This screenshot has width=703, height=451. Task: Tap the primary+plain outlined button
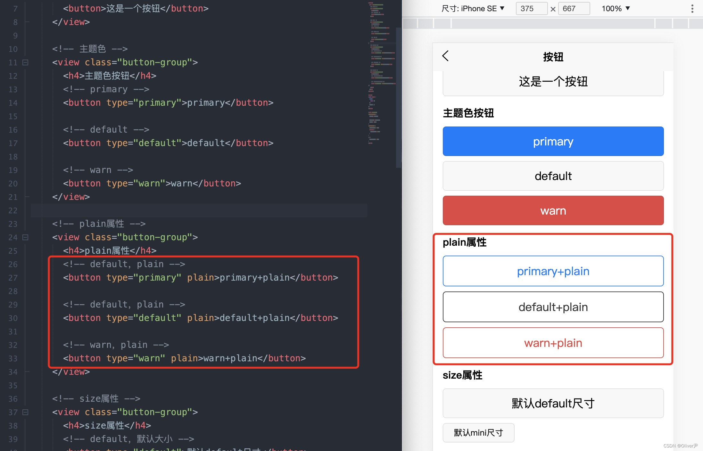(x=553, y=271)
